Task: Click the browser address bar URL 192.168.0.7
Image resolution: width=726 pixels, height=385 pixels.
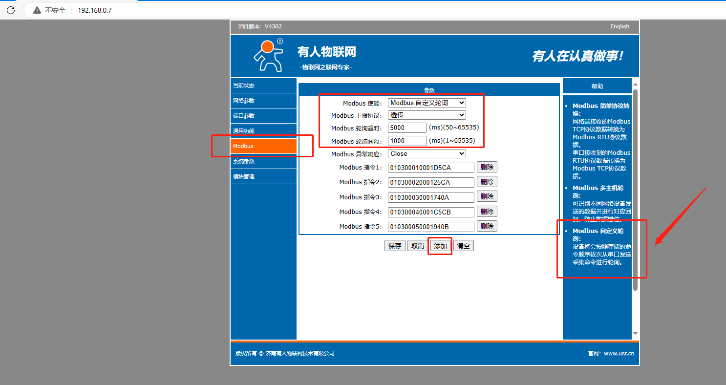Action: point(95,10)
